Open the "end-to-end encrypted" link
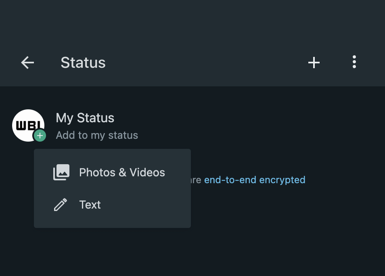Screen dimensions: 385x276 coord(255,180)
